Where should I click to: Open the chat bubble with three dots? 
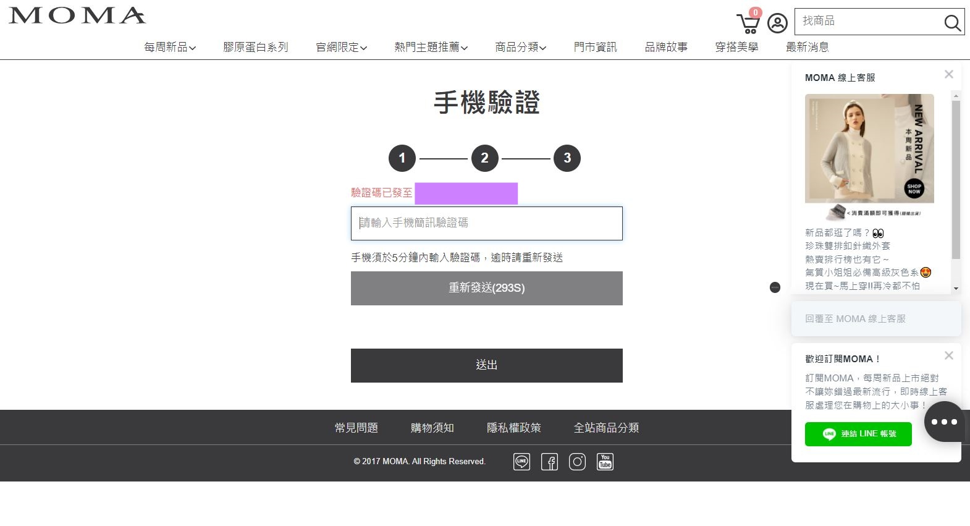click(944, 422)
